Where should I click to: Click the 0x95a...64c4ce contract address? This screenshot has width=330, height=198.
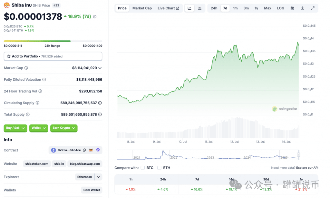(x=69, y=150)
